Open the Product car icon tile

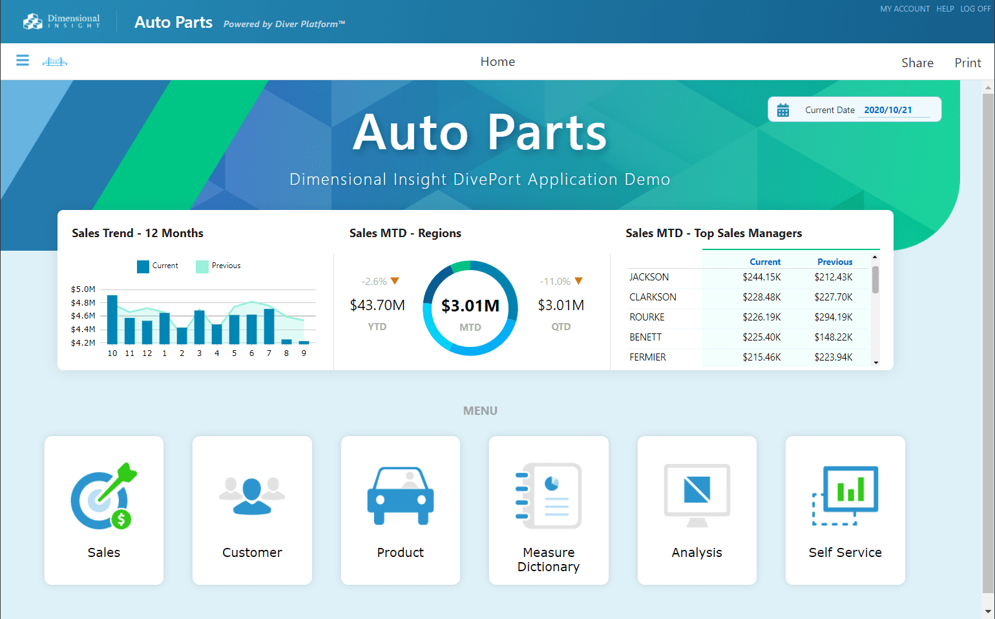(x=401, y=496)
